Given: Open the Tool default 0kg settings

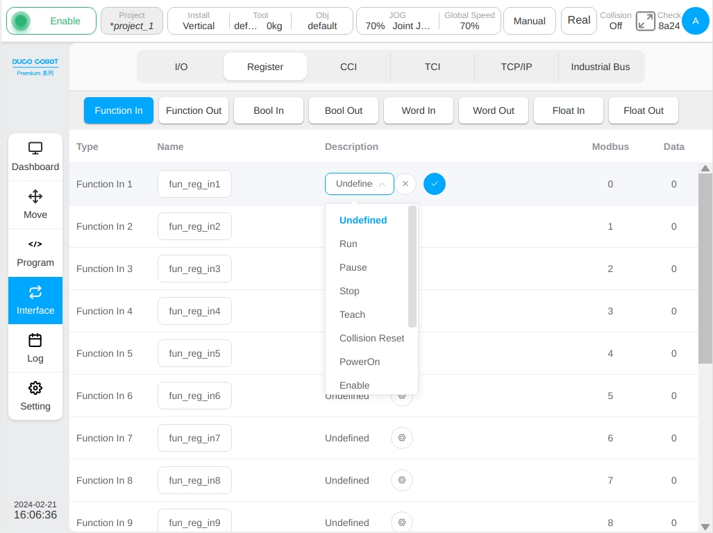Looking at the screenshot, I should 260,21.
